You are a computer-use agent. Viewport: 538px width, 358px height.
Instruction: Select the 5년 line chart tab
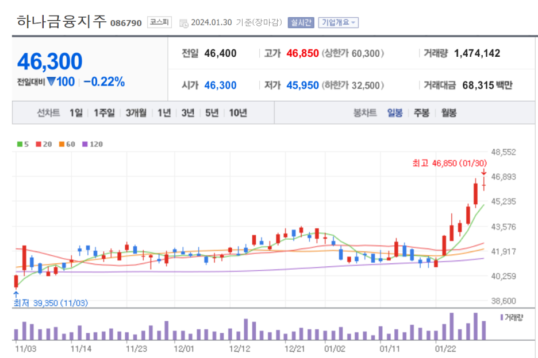pyautogui.click(x=212, y=112)
